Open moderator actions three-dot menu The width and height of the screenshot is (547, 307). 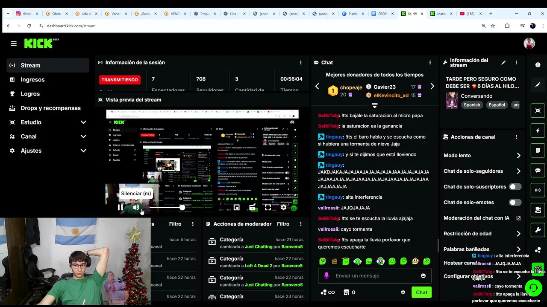pyautogui.click(x=300, y=224)
